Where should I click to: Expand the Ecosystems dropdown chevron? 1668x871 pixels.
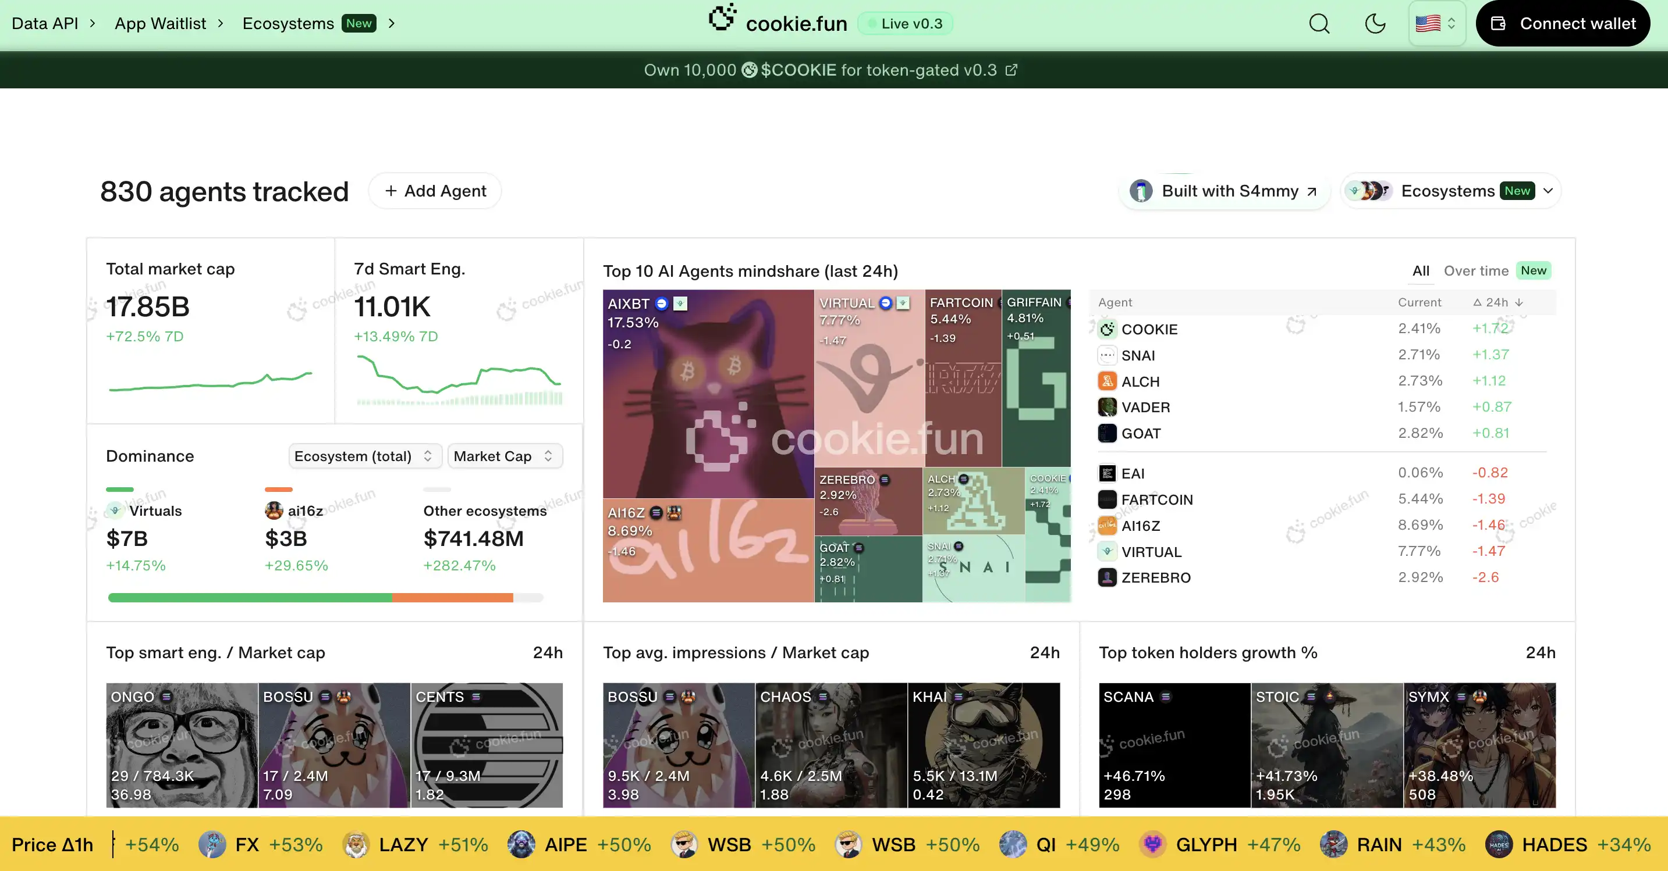point(1548,191)
